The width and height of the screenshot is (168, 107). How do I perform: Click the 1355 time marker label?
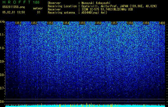pyautogui.click(x=82, y=23)
